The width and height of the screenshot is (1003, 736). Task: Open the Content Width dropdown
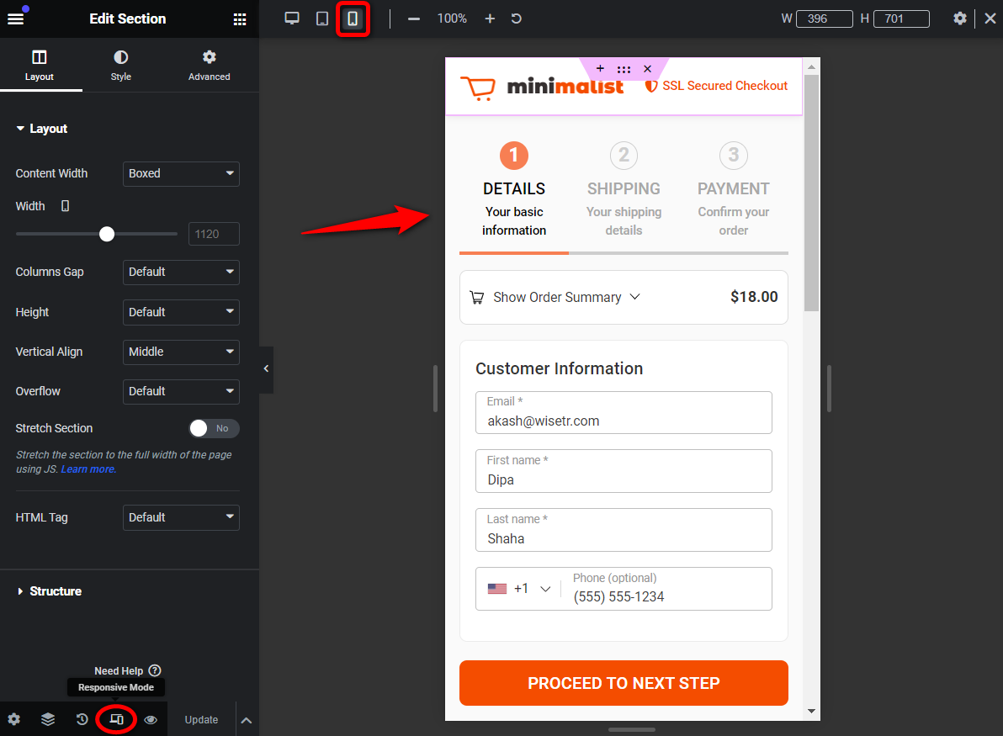pos(181,173)
